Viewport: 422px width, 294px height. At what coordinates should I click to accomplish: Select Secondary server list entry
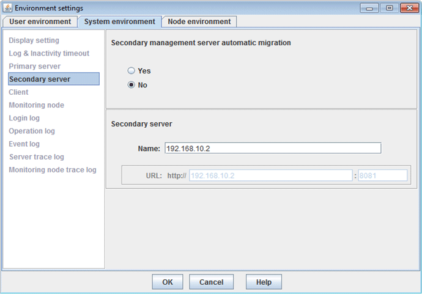(54, 79)
